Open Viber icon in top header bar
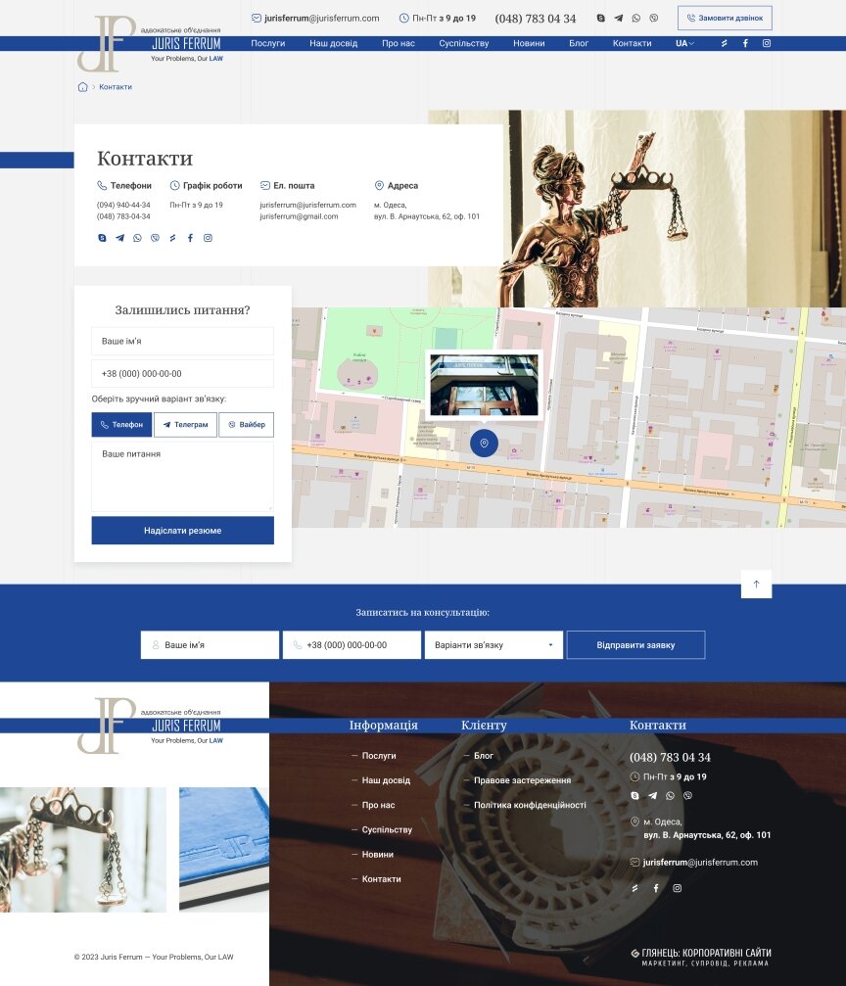The image size is (846, 986). pos(653,19)
